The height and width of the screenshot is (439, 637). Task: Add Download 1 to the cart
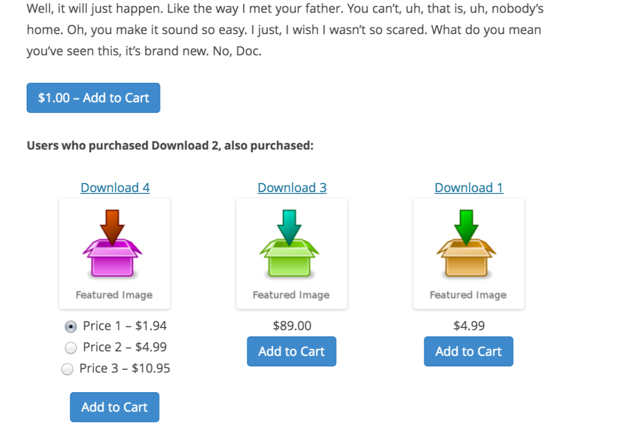pyautogui.click(x=468, y=351)
